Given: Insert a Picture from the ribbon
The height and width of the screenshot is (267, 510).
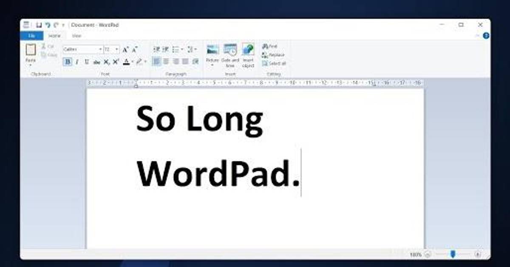Looking at the screenshot, I should point(212,50).
